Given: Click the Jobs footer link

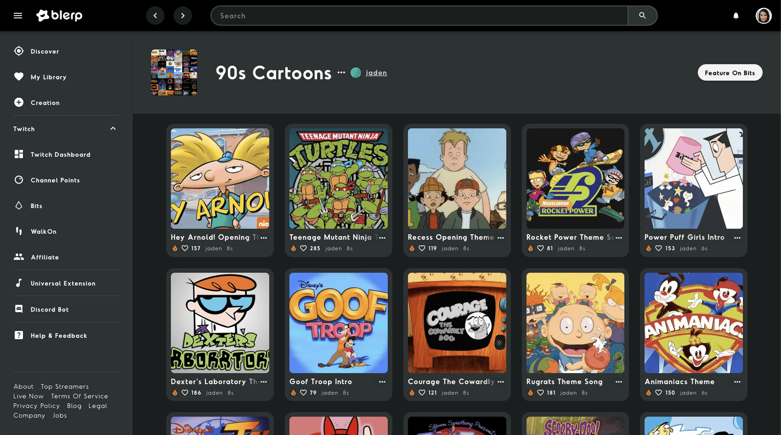Looking at the screenshot, I should point(60,415).
